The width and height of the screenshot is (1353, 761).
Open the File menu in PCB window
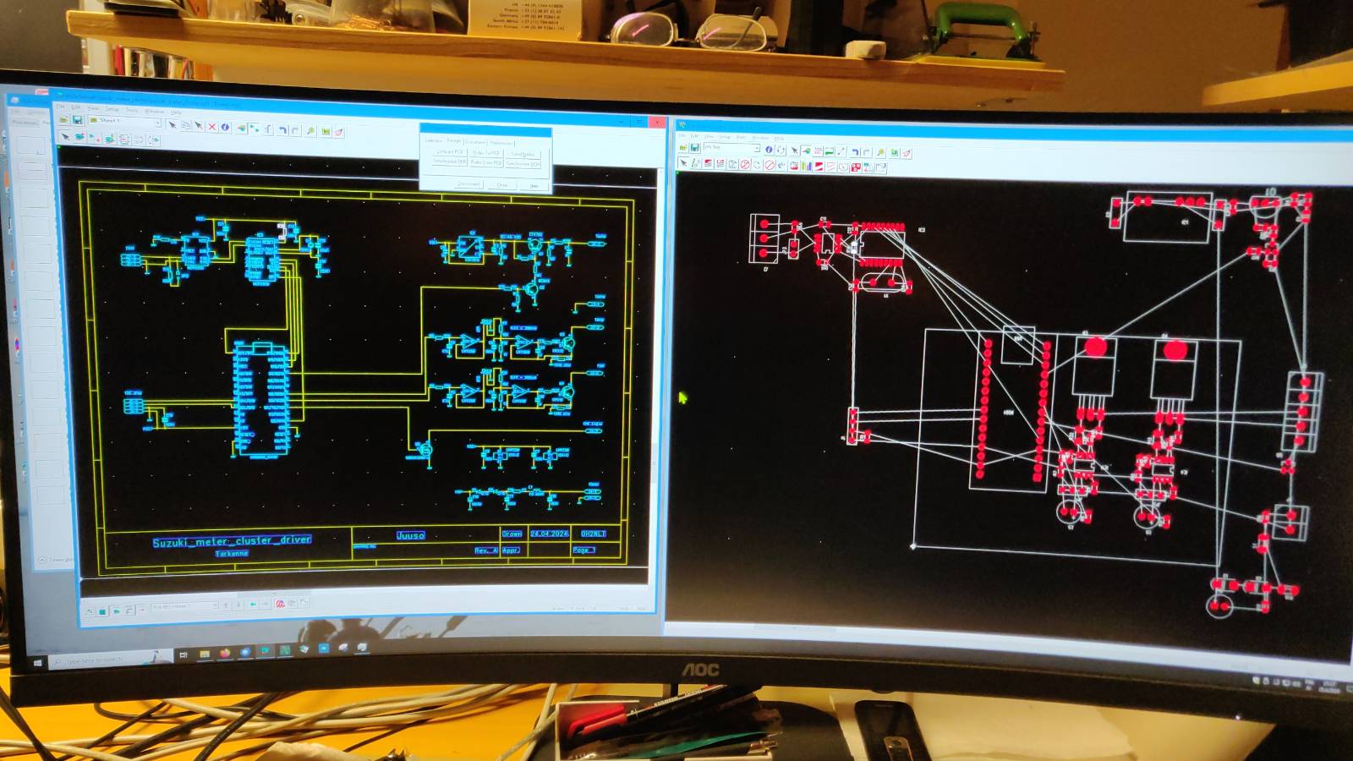click(x=682, y=135)
